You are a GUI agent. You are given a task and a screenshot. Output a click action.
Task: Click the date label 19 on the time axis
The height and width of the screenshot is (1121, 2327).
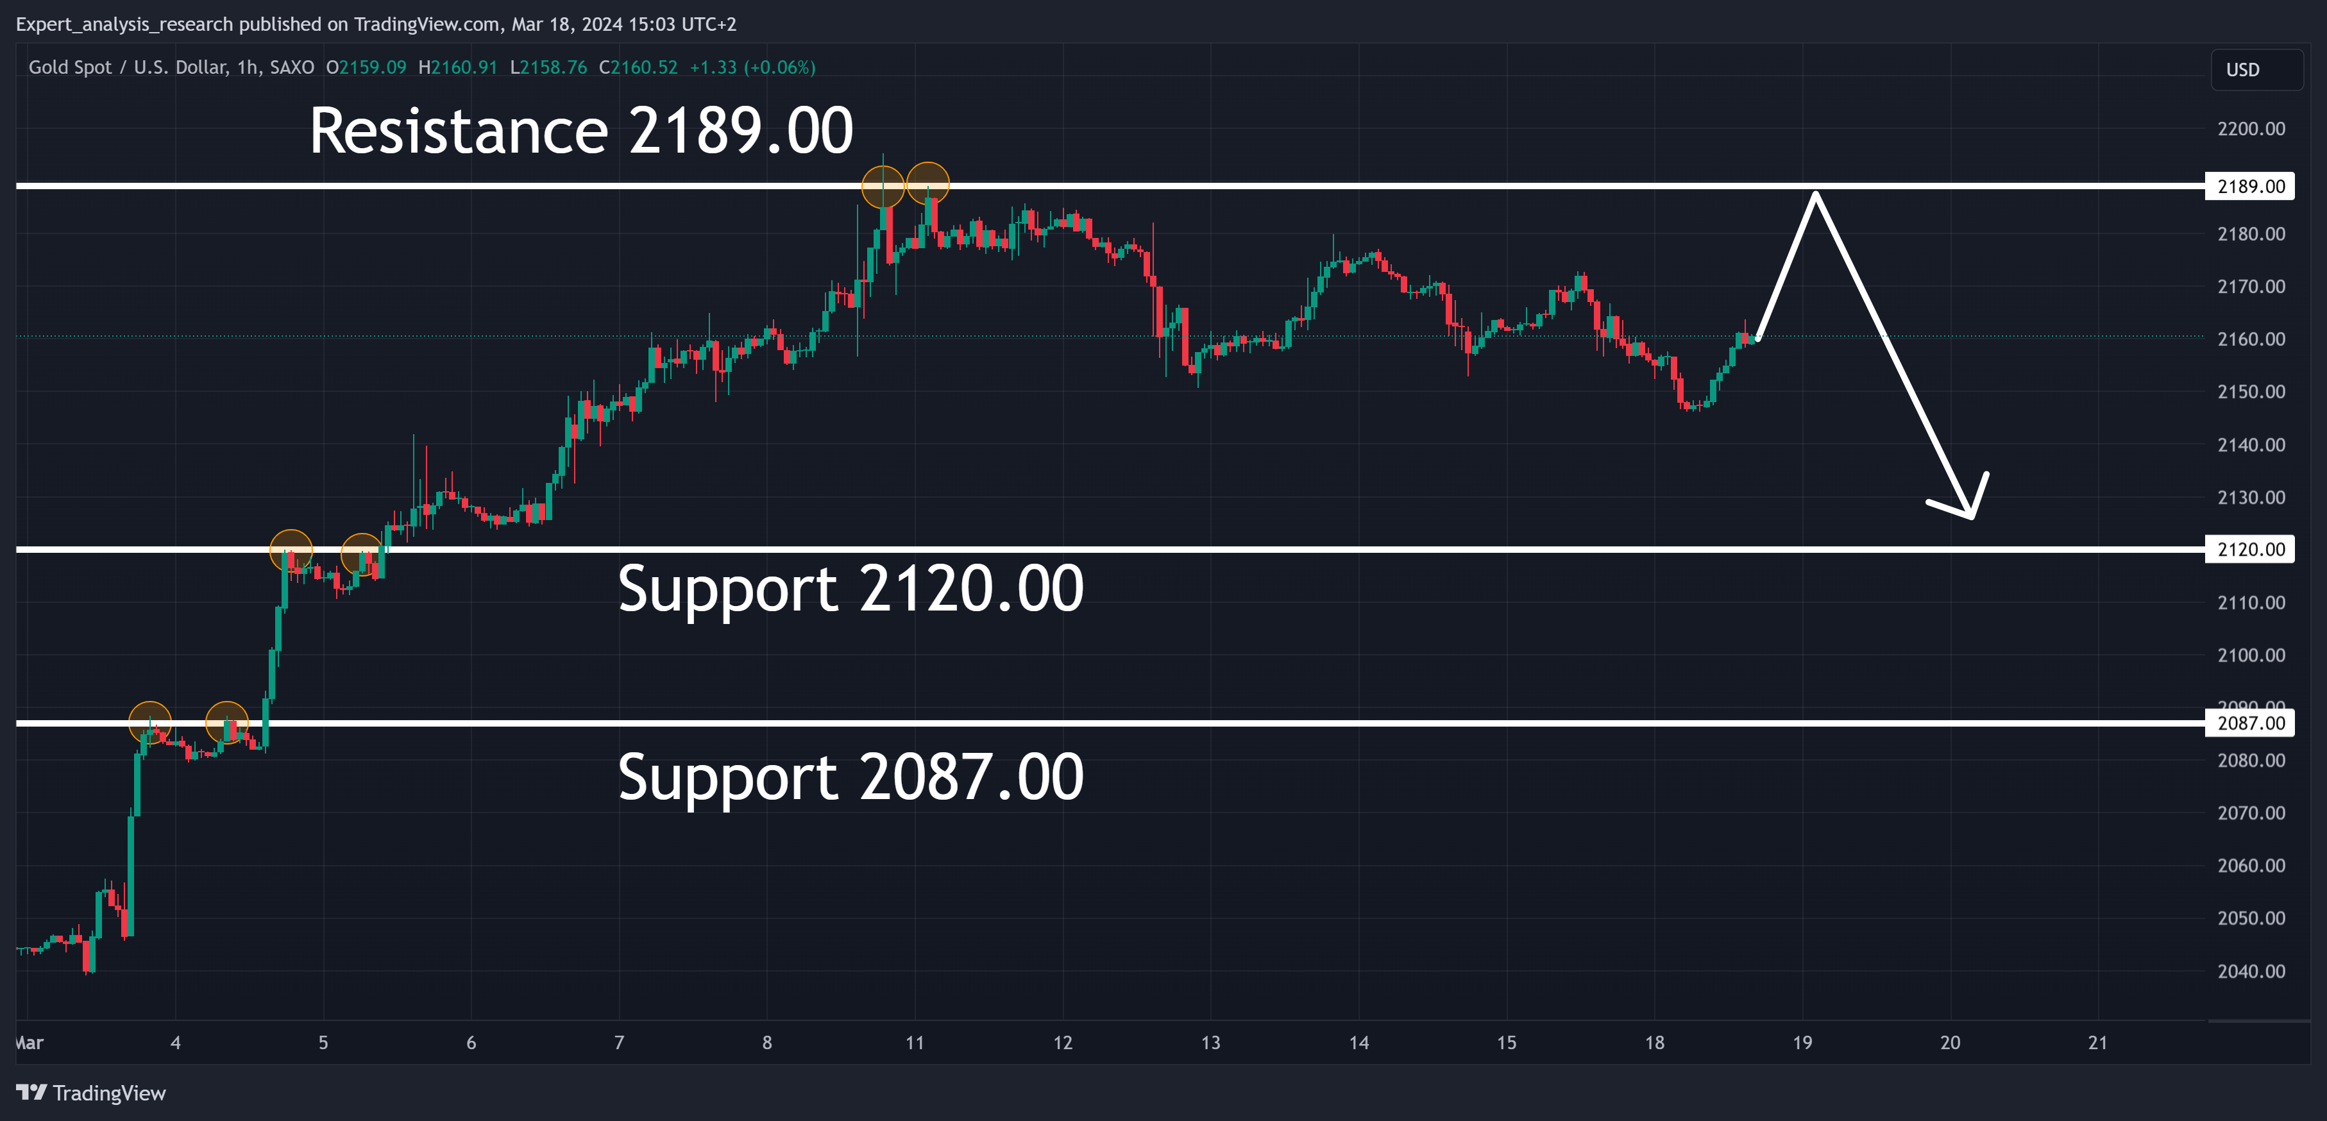1802,1042
